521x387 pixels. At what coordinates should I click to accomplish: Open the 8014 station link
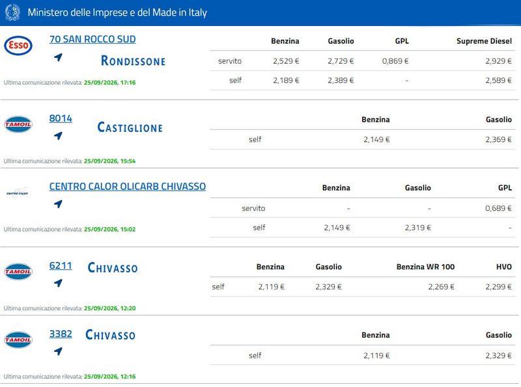(61, 118)
